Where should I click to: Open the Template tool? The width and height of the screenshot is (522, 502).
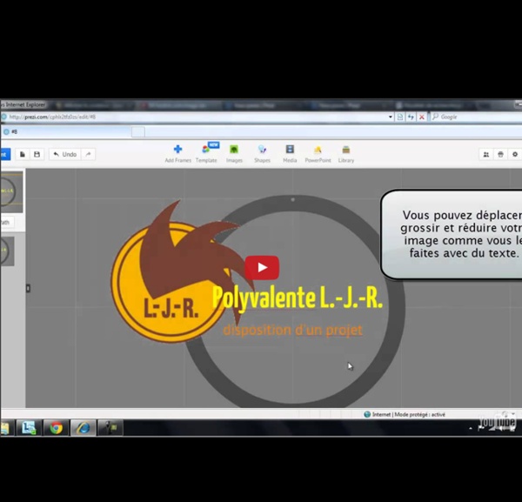coord(206,154)
